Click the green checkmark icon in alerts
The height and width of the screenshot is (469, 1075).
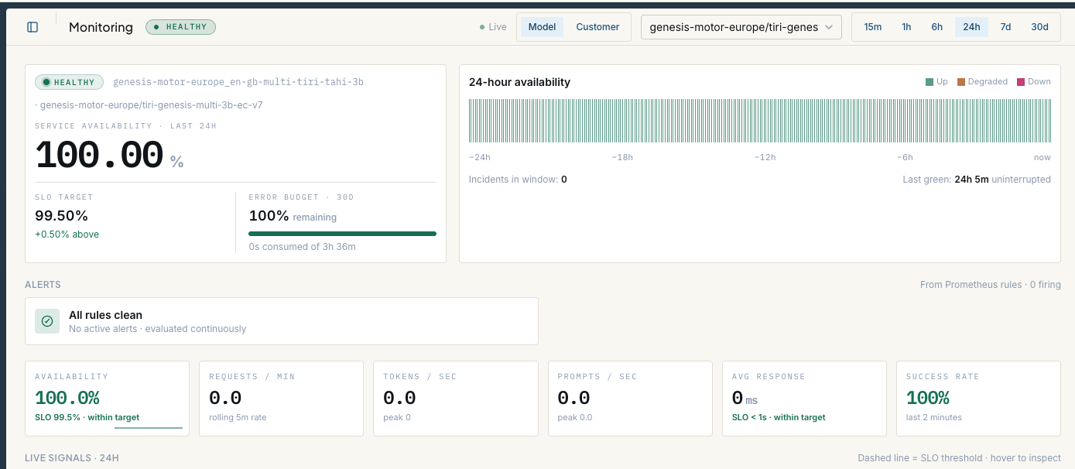point(47,321)
